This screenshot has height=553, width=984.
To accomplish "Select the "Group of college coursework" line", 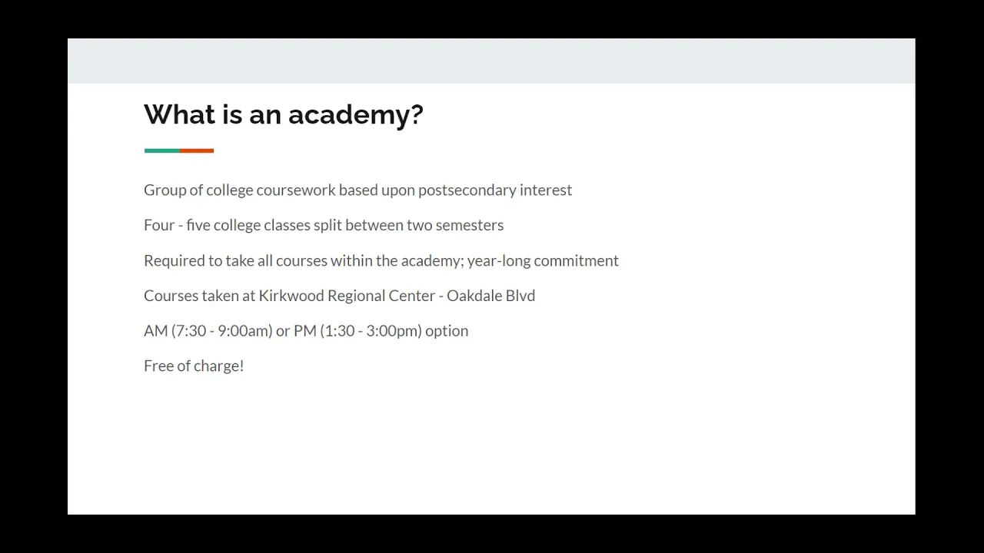I will click(357, 190).
